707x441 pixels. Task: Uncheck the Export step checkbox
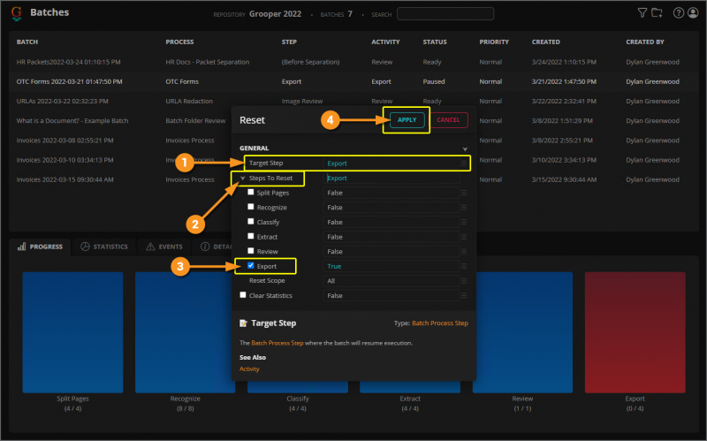click(251, 266)
